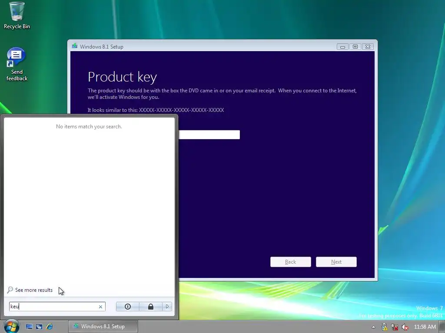
Task: Select the Send feedback desktop shortcut
Action: 17,64
